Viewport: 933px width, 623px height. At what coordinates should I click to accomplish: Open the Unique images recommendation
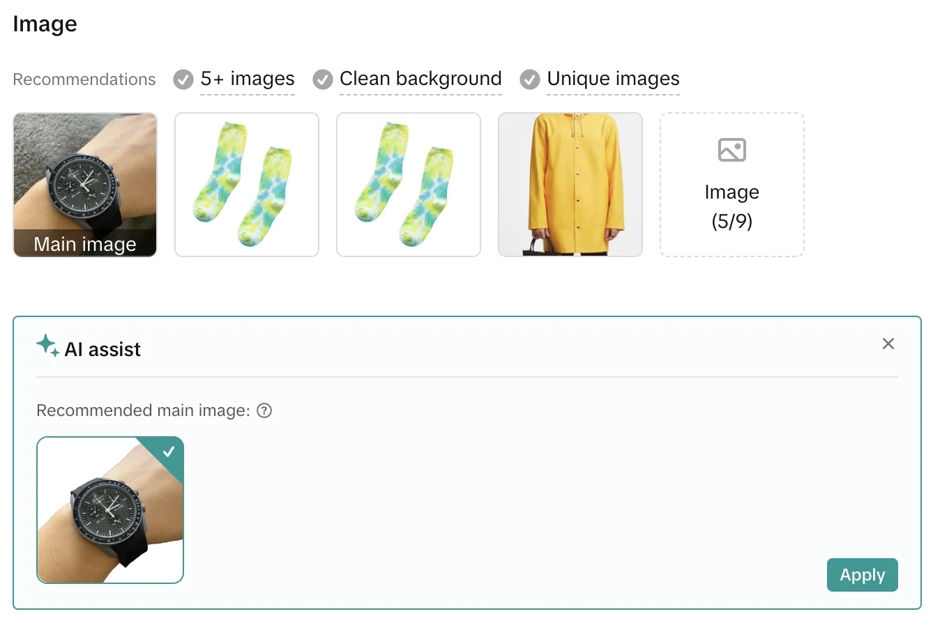click(613, 79)
